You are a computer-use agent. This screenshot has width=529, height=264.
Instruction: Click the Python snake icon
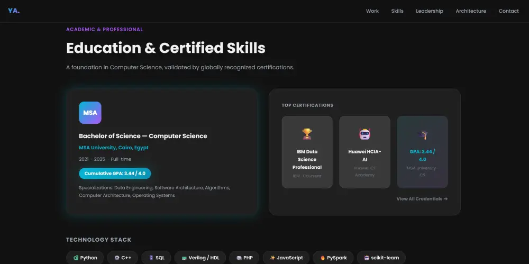tap(76, 258)
